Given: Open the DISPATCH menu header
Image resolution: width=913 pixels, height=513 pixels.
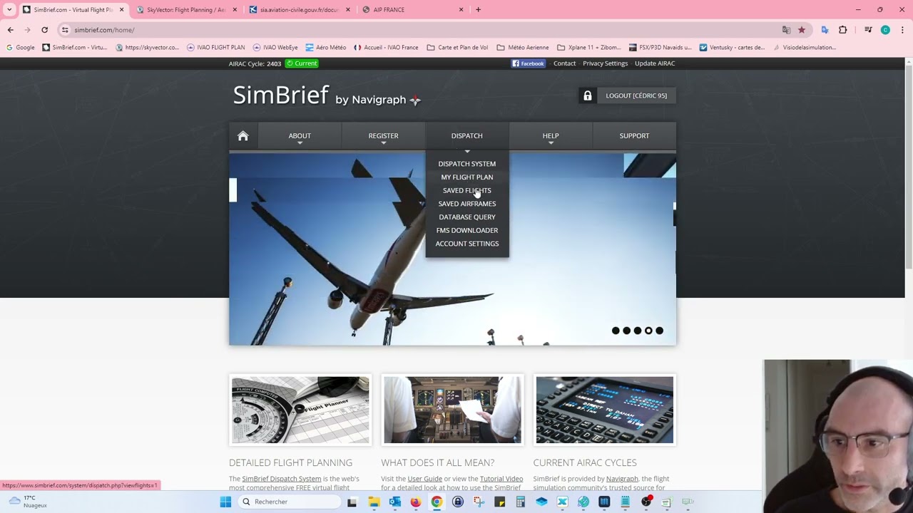Looking at the screenshot, I should (x=467, y=136).
